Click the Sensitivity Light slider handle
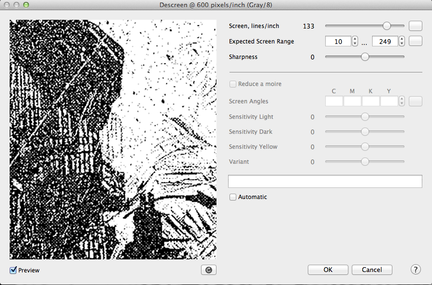The height and width of the screenshot is (285, 432). (x=365, y=117)
